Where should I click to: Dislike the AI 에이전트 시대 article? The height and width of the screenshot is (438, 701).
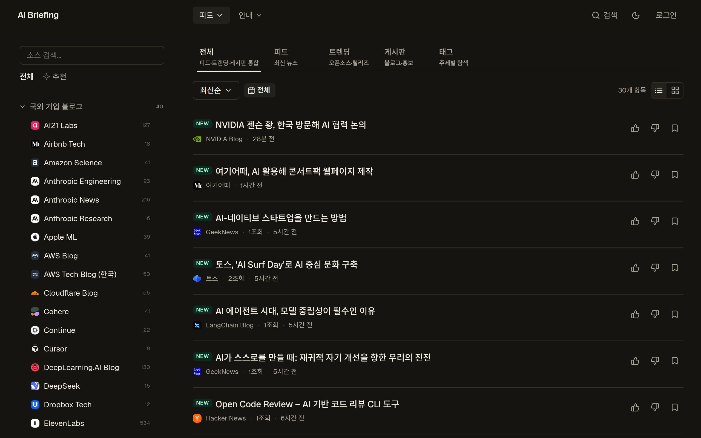[x=655, y=314]
